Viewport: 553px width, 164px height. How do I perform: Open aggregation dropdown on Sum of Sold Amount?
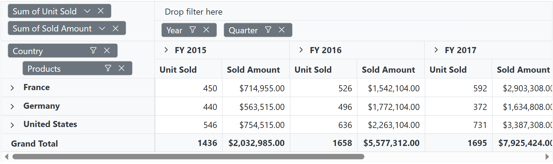pos(102,28)
